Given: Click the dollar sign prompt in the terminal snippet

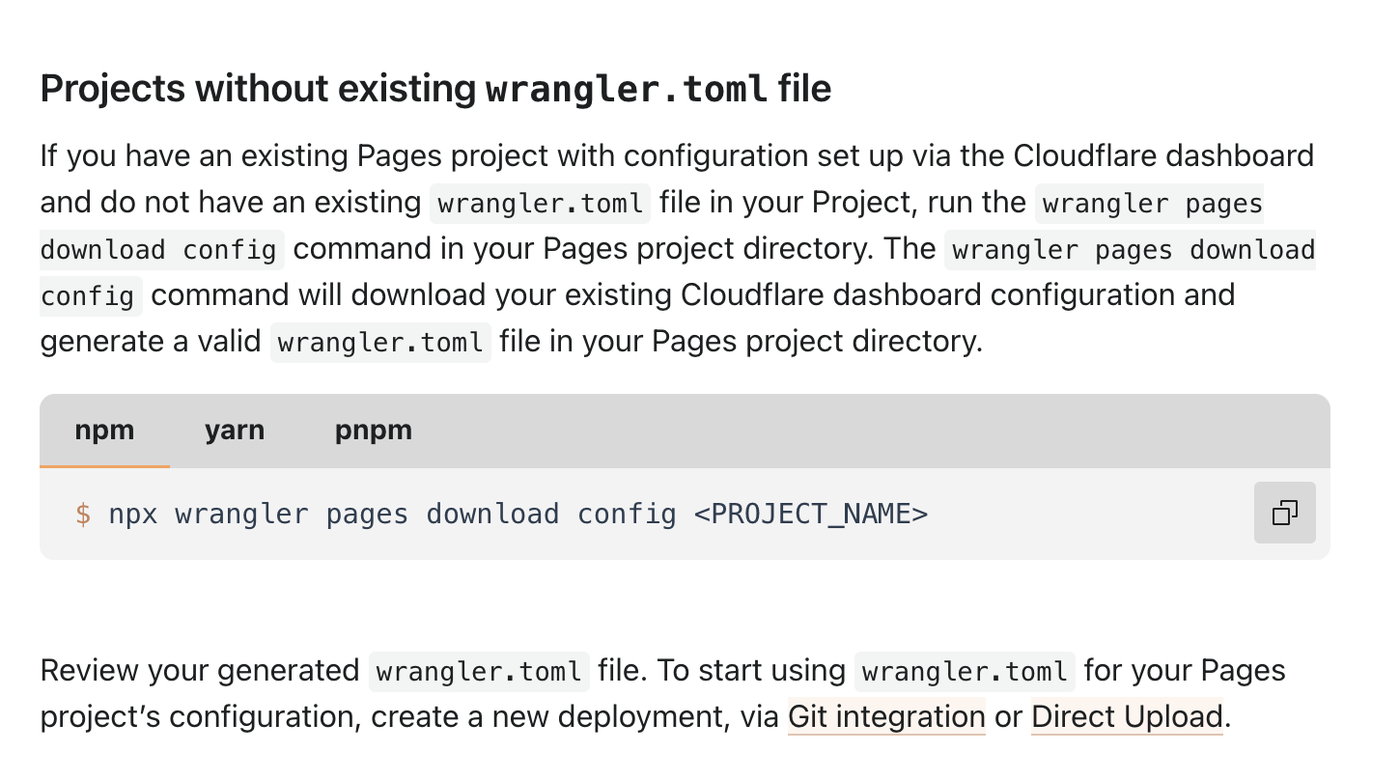Looking at the screenshot, I should [82, 514].
